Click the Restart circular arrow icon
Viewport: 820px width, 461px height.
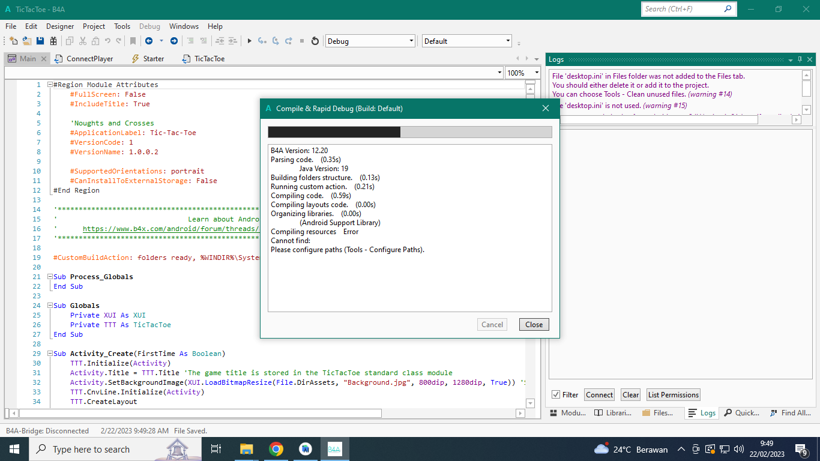(315, 41)
